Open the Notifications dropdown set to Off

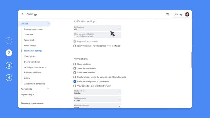(97, 28)
